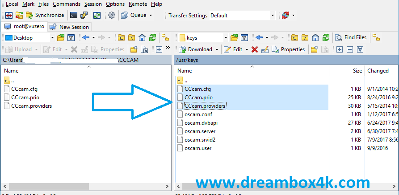Click the remote Unselect Files minus icon
This screenshot has width=399, height=195.
[x=350, y=49]
